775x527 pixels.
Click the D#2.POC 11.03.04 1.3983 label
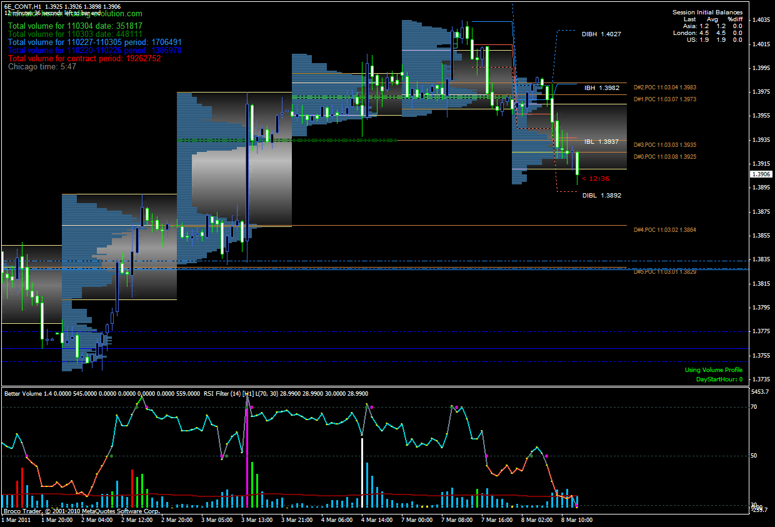coord(664,88)
